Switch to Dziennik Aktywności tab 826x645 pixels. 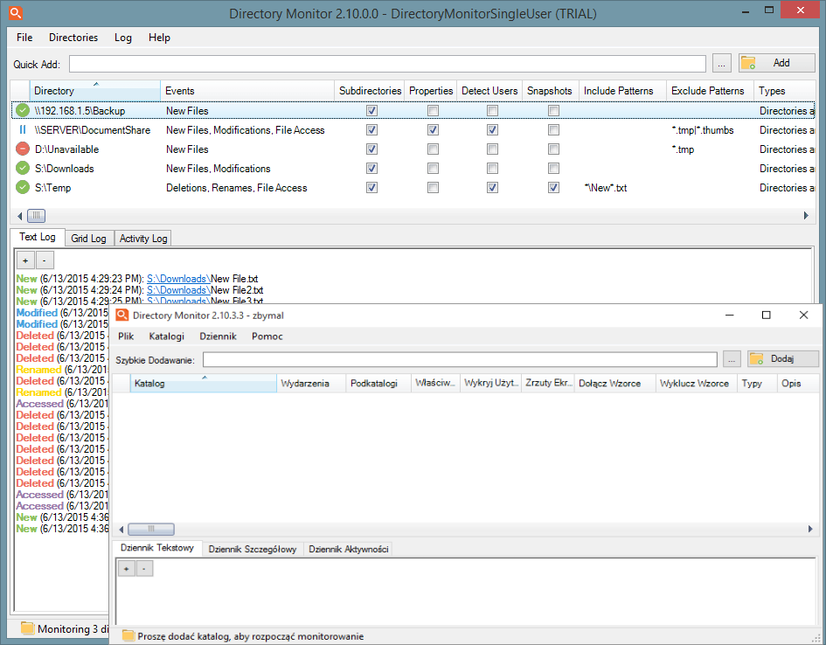348,549
